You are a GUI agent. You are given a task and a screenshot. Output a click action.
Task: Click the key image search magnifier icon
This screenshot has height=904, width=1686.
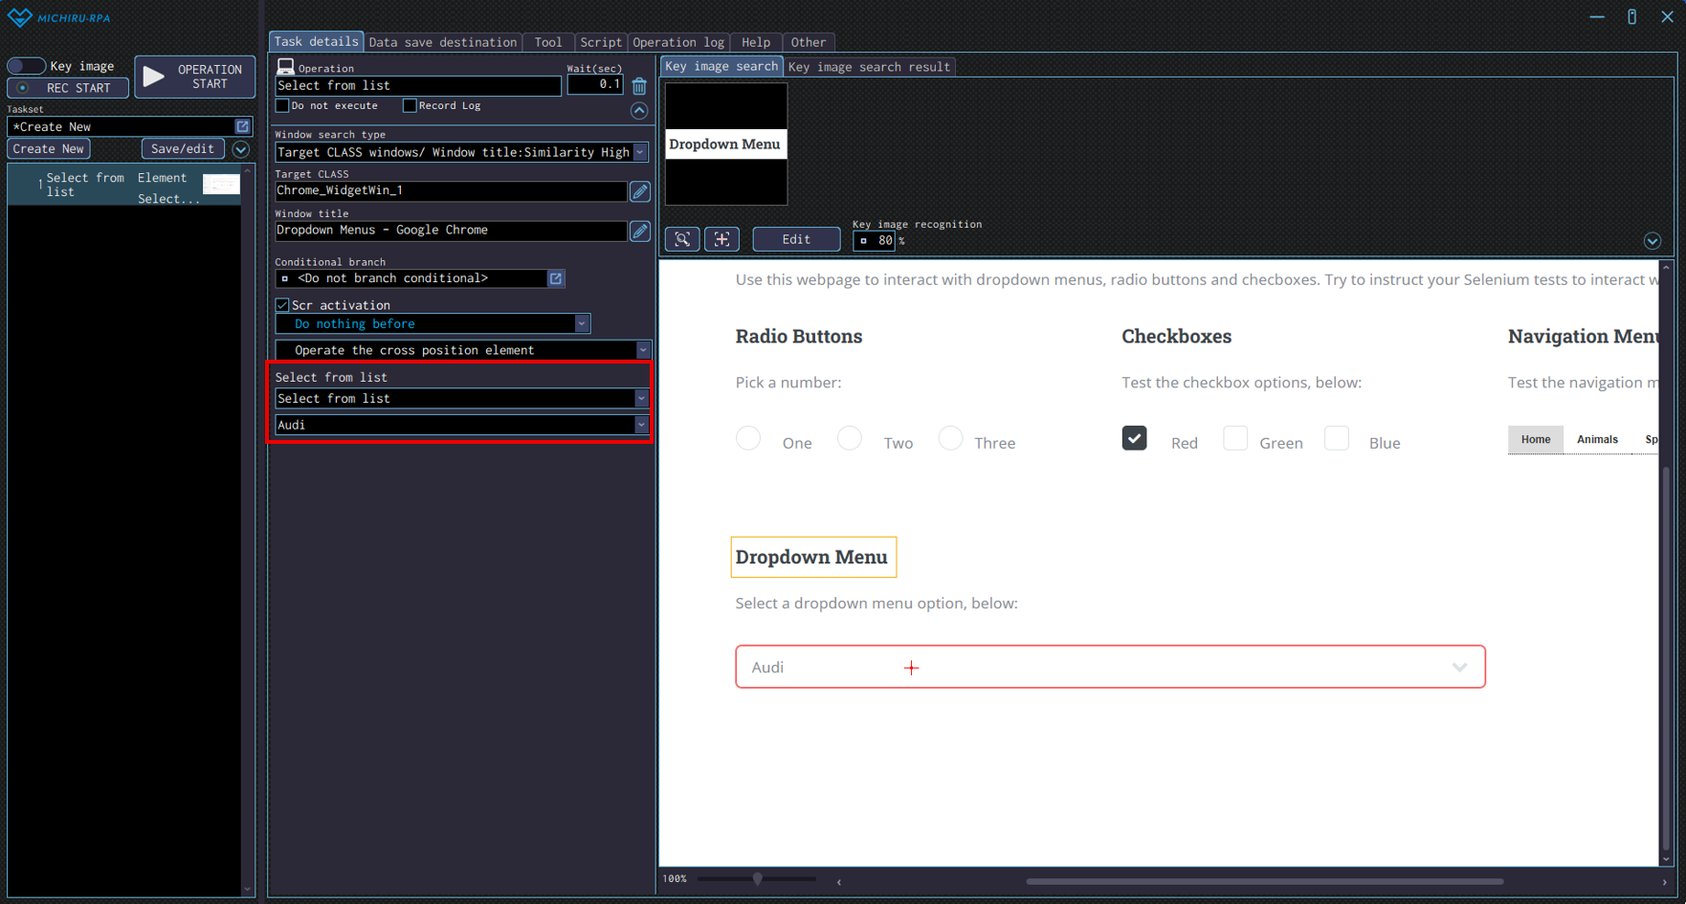pyautogui.click(x=682, y=239)
